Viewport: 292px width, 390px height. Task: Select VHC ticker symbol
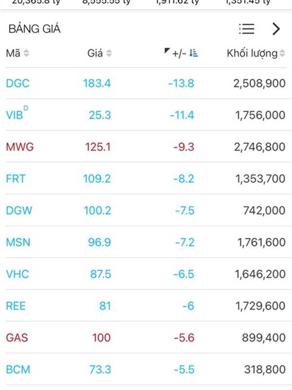18,274
